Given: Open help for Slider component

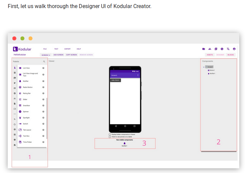Looking at the screenshot, I should coord(43,99).
